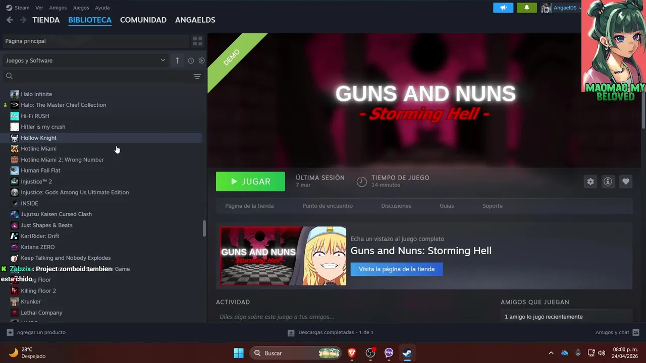Click the taskbar clock and date

[x=625, y=353]
